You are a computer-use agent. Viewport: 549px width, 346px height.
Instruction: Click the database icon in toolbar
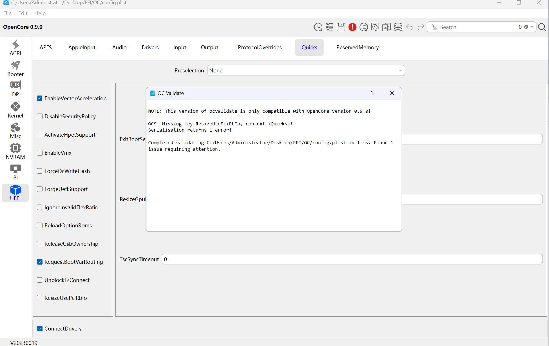pos(398,27)
